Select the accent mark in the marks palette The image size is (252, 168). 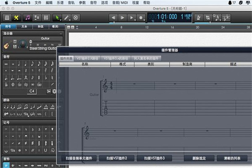6,129
